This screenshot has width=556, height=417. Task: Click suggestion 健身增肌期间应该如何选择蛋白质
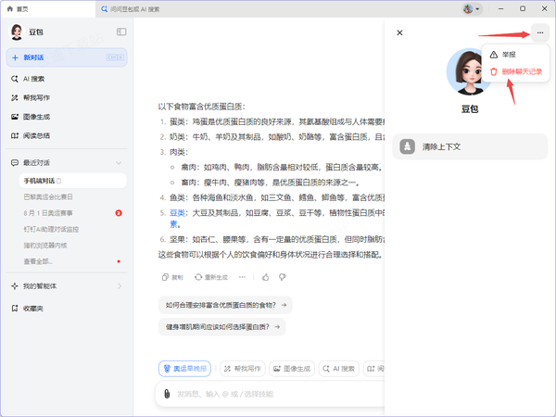[x=222, y=327]
